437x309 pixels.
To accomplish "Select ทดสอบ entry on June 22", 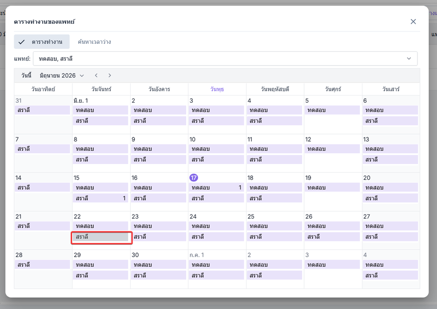I will pyautogui.click(x=100, y=226).
